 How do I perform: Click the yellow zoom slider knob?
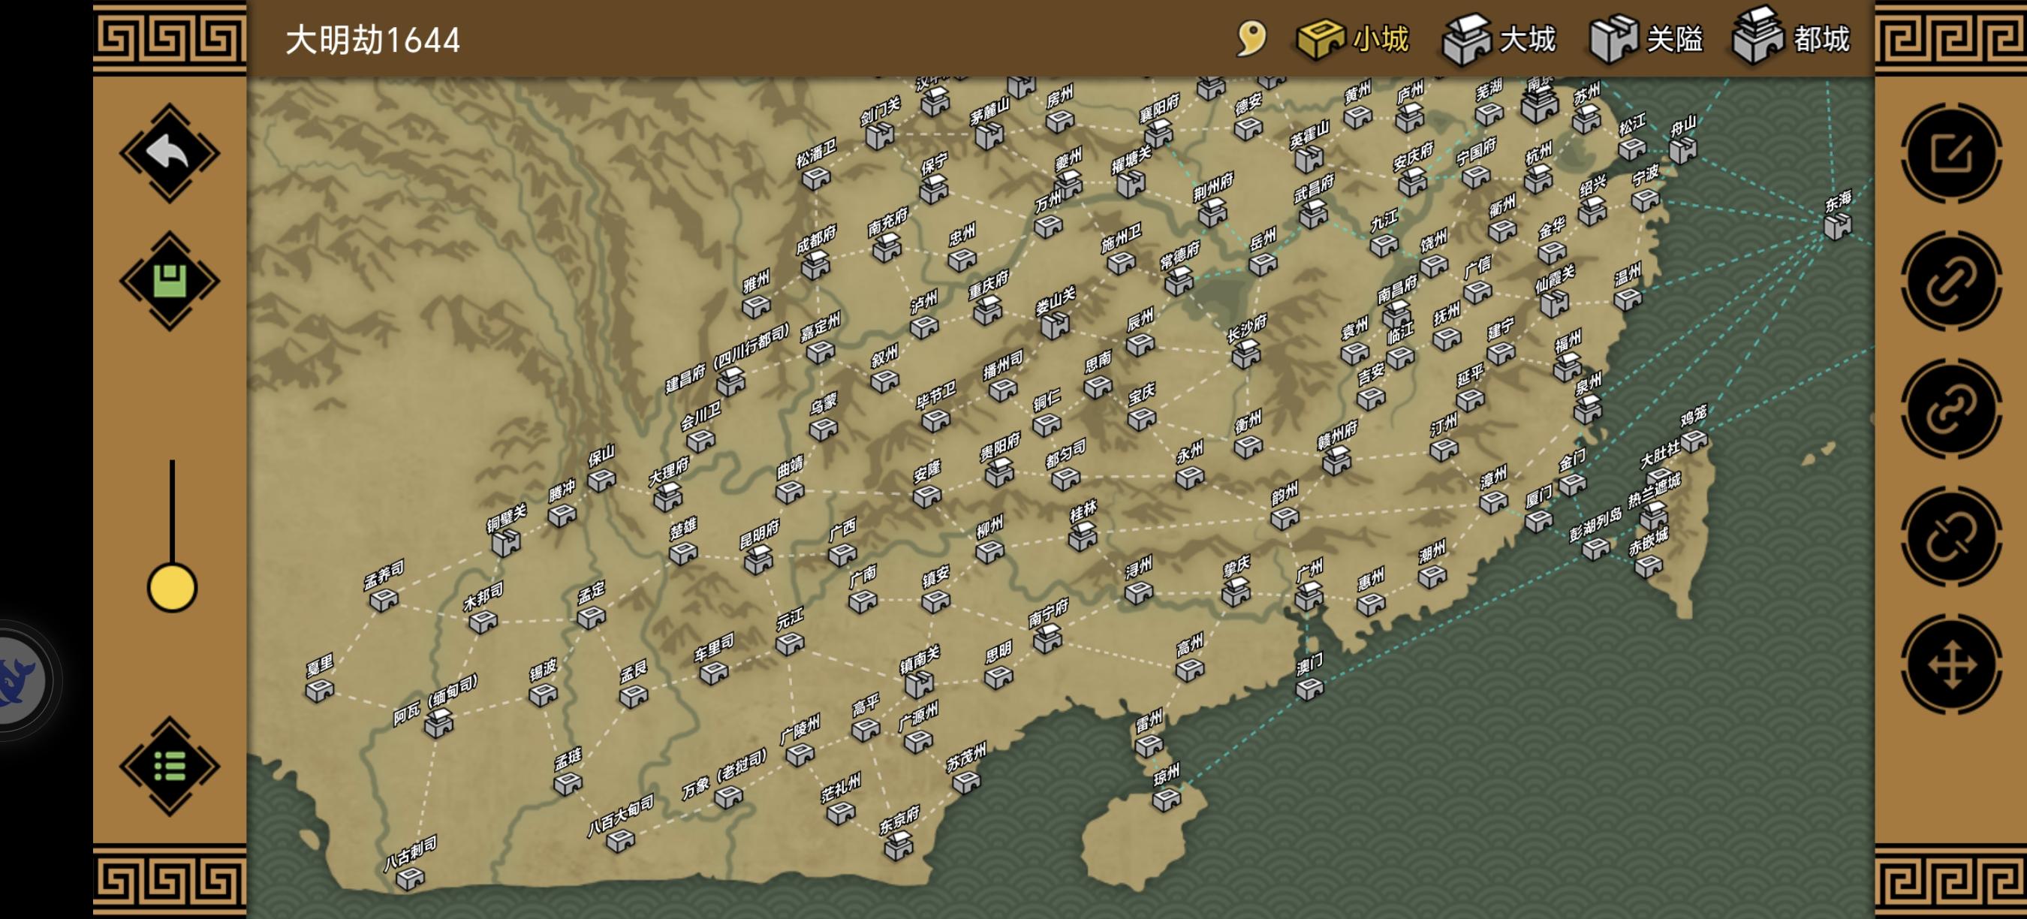pos(171,588)
